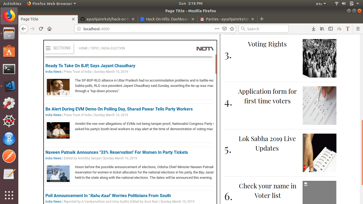
Task: Go back using the browser back arrow
Action: click(x=24, y=29)
